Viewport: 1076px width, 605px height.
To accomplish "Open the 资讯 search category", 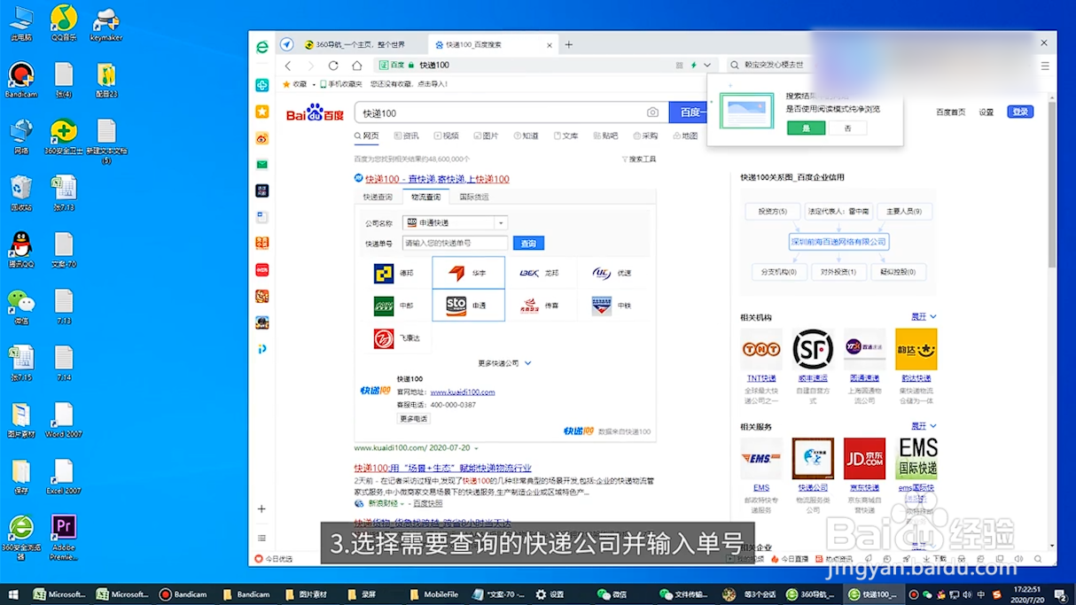I will point(407,136).
